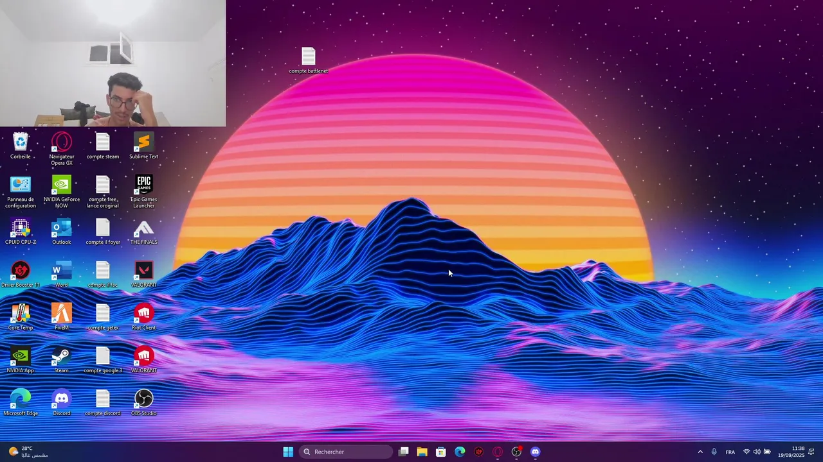Open the speaker volume tray icon
Image resolution: width=823 pixels, height=462 pixels.
(757, 452)
